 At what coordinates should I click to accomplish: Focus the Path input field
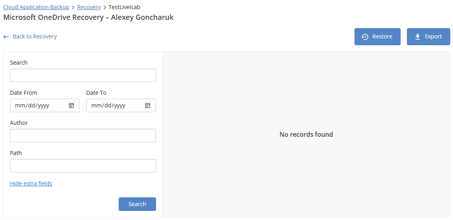pos(83,166)
